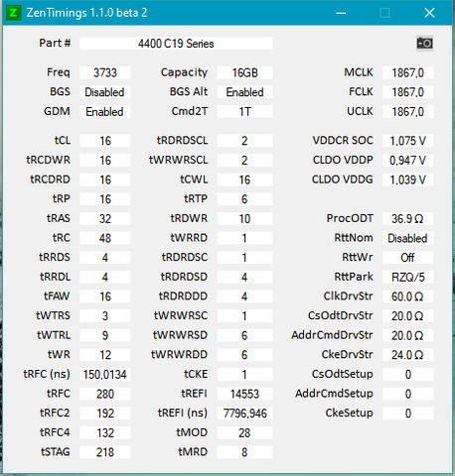Click the tRFC (ns) value 150.0134
Image resolution: width=455 pixels, height=476 pixels.
(x=105, y=375)
